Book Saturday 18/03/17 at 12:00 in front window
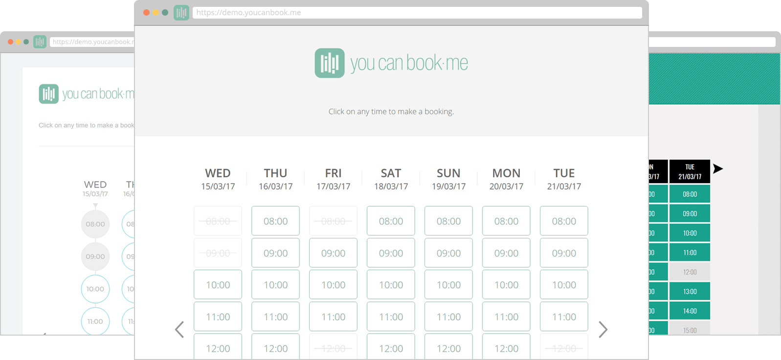The height and width of the screenshot is (360, 781). click(x=391, y=347)
